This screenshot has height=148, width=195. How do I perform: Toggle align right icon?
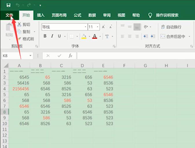pos(137,36)
